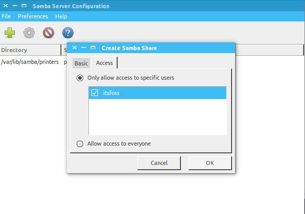Viewport: 305px width, 214px height.
Task: Maximize the Create Samba Share dialog
Action: 93,47
